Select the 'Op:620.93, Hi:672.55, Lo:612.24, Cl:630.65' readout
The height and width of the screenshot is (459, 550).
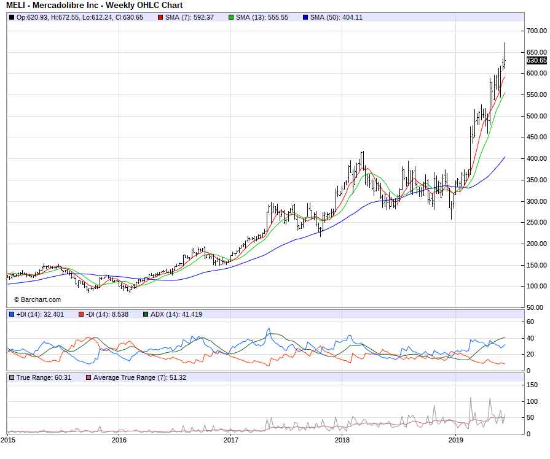click(x=80, y=17)
